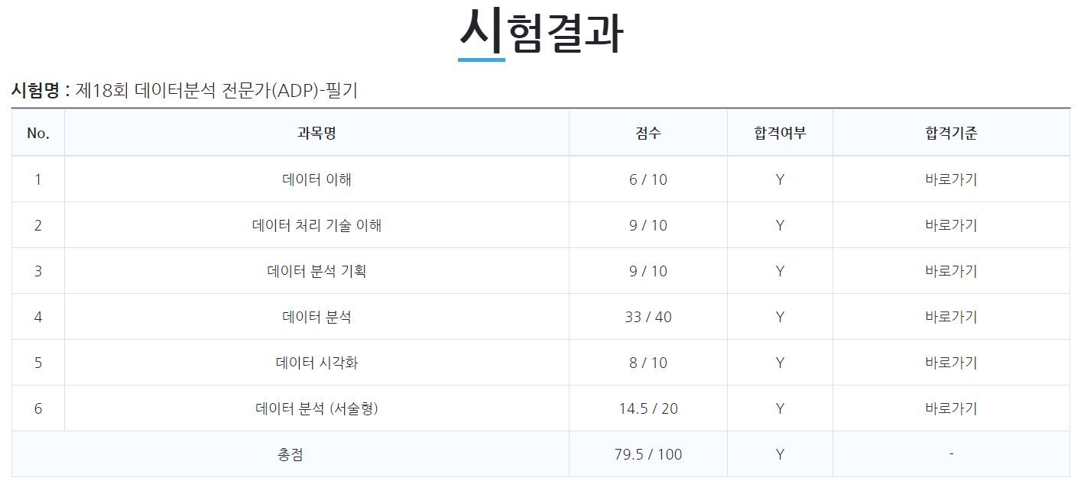
Task: Click the total score 79.5 / 100
Action: 648,453
